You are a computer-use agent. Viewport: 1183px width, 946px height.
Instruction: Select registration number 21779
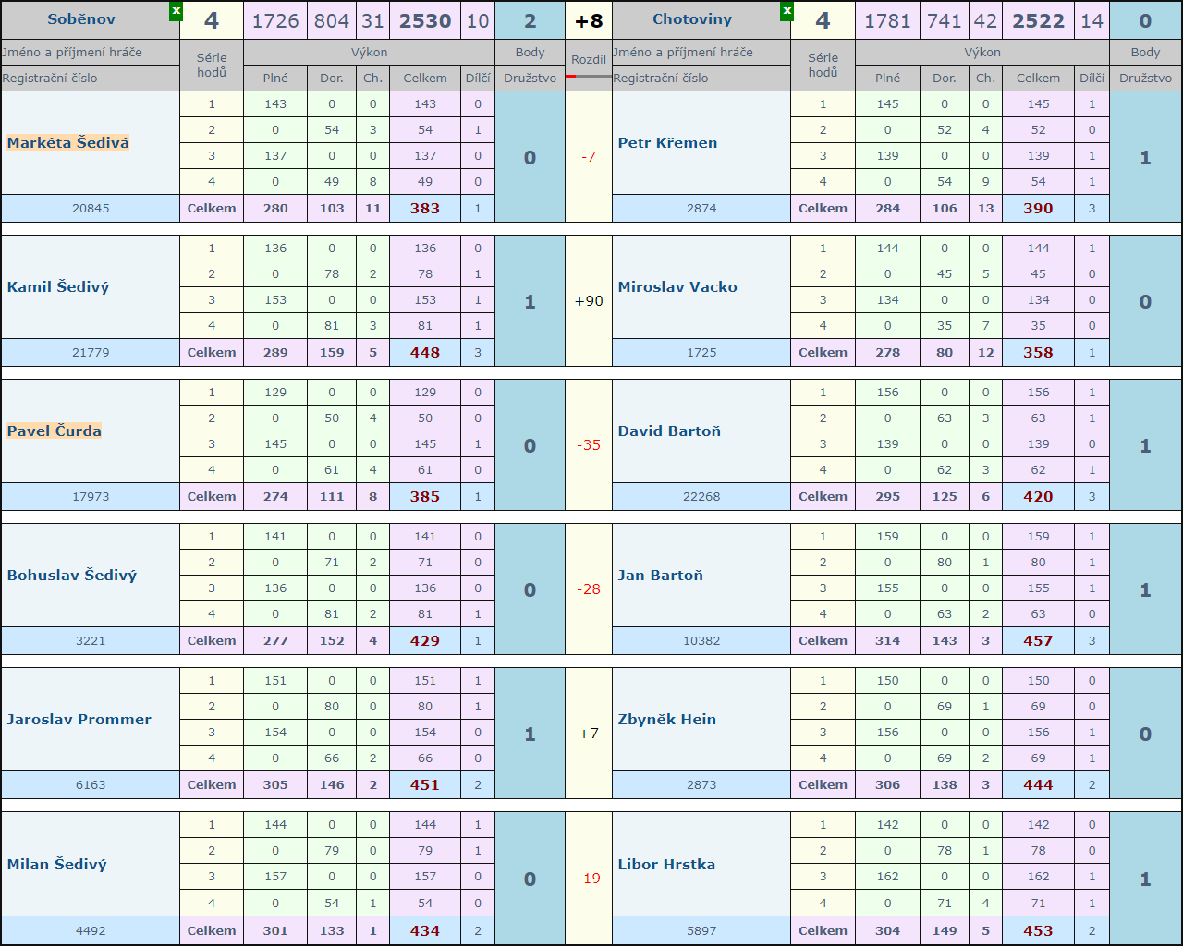pyautogui.click(x=91, y=352)
